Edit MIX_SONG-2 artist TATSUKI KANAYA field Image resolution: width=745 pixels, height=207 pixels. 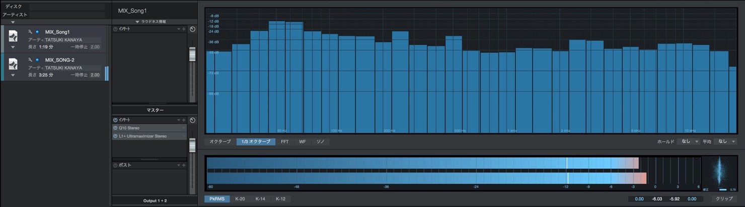point(72,67)
